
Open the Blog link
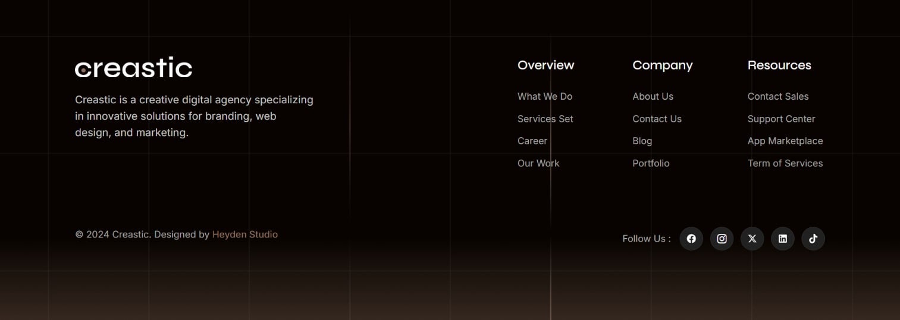point(642,141)
